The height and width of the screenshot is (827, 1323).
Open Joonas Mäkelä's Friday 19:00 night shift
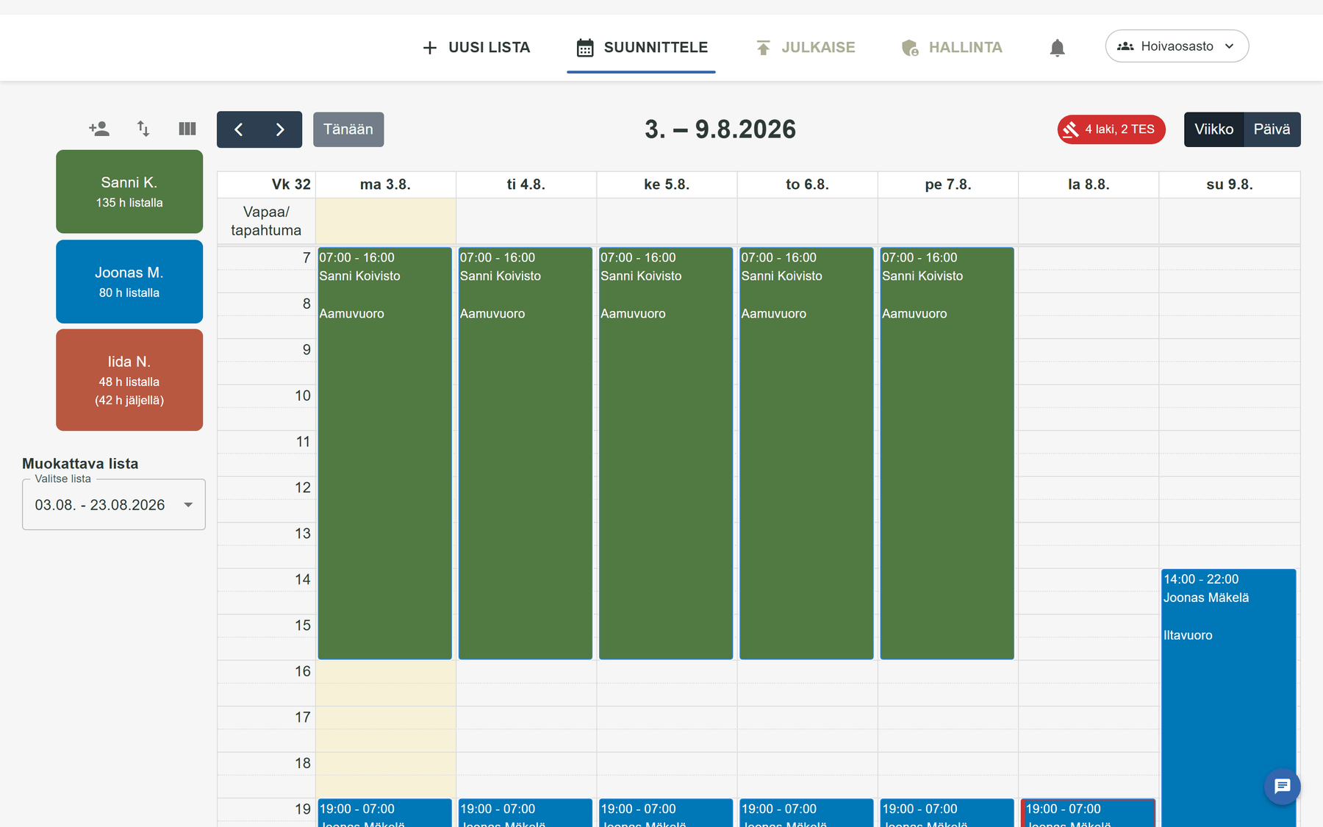947,813
